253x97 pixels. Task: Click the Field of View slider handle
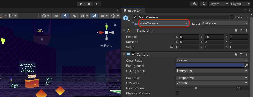(196, 88)
